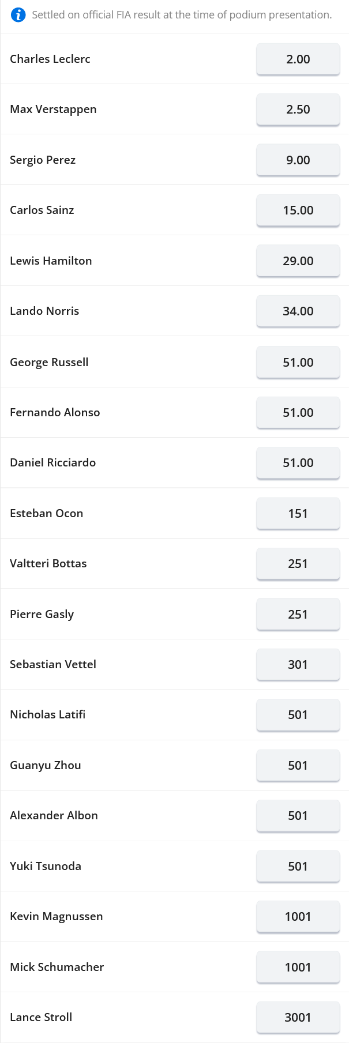Click Fernando Alonso's 51.00 odds button
Screen dimensions: 349x1043
tap(298, 413)
